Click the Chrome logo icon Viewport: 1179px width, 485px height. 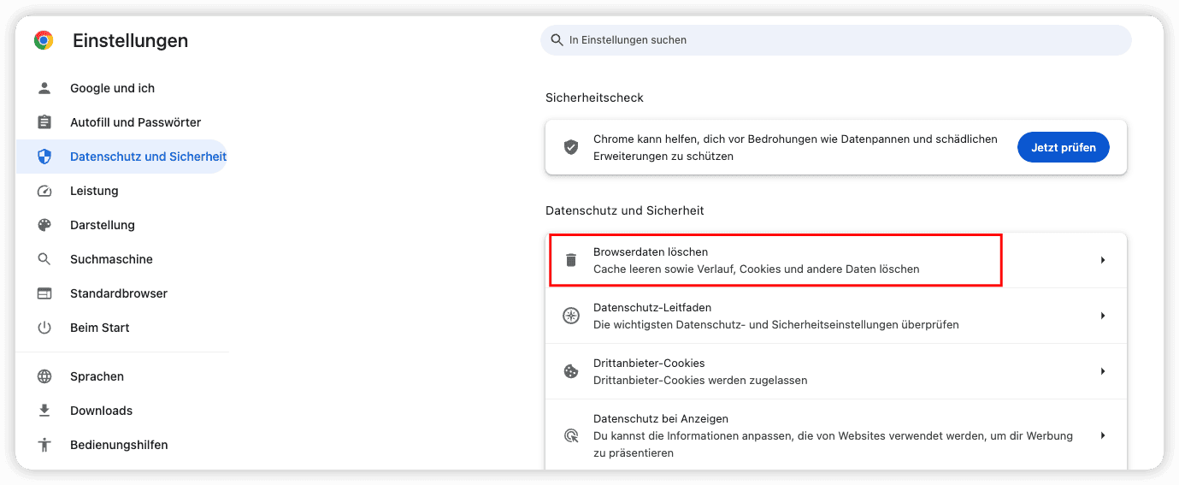[x=44, y=40]
